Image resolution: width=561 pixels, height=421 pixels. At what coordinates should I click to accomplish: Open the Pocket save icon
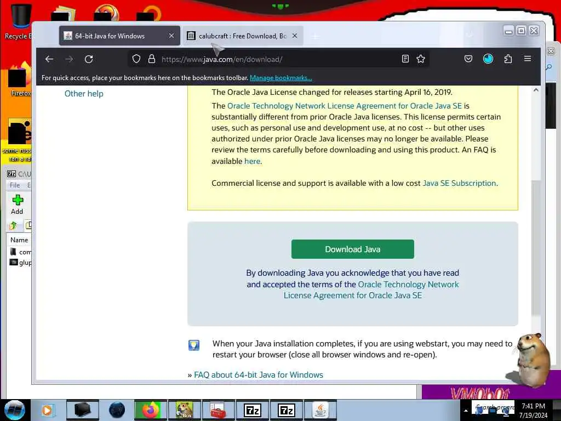tap(468, 59)
